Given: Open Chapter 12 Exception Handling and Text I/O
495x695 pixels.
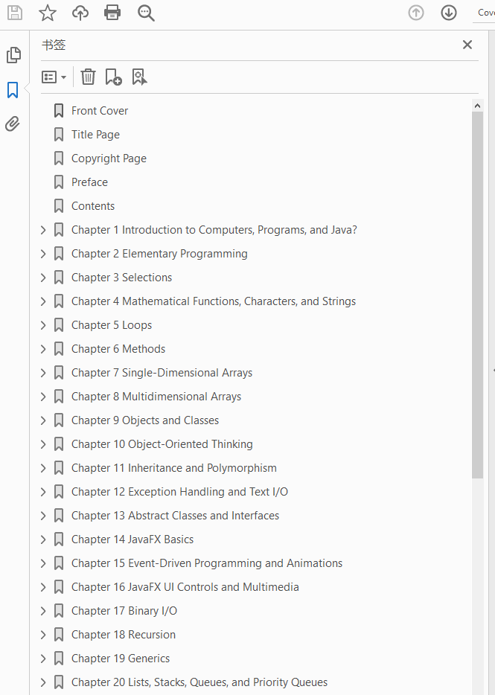Looking at the screenshot, I should pyautogui.click(x=179, y=492).
